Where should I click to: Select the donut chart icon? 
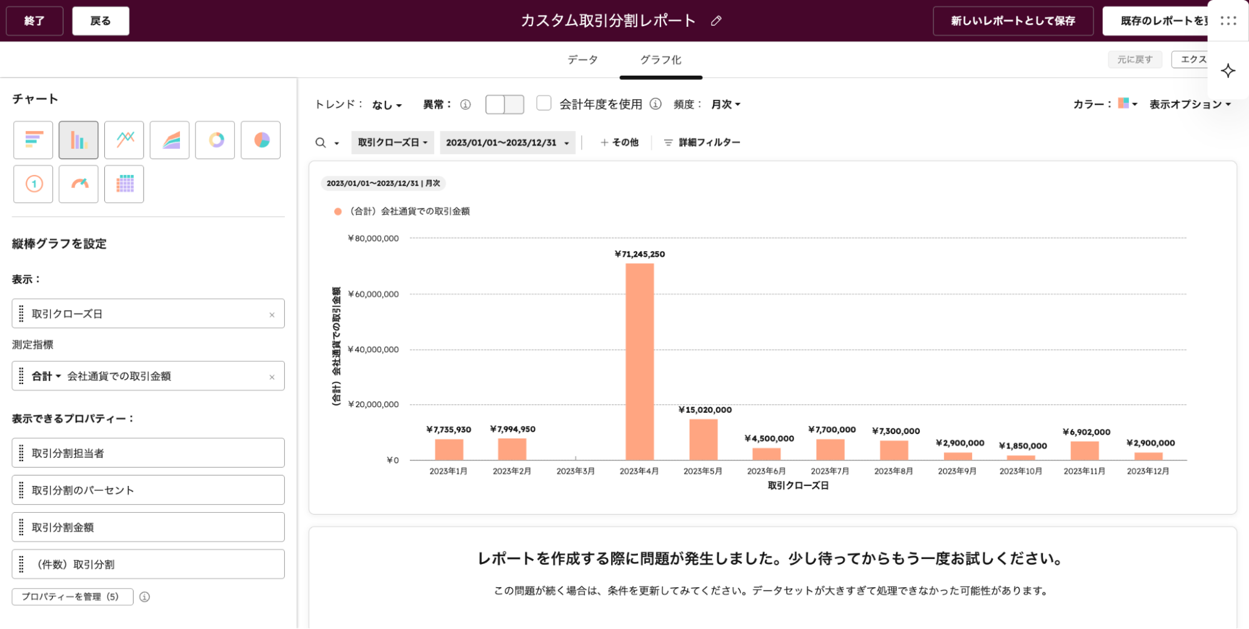216,140
